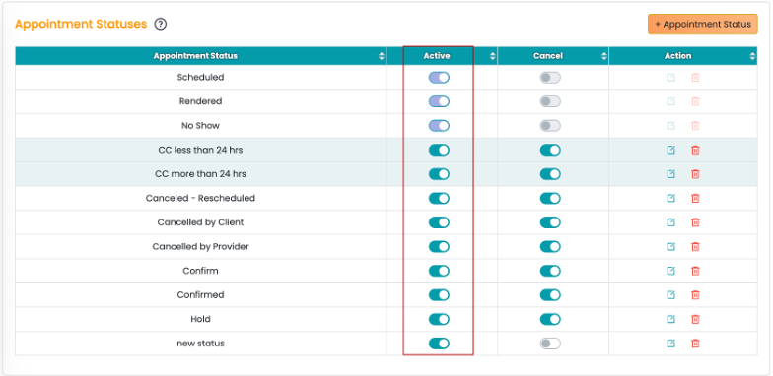The height and width of the screenshot is (376, 773).
Task: Enable Cancel for Rendered
Action: [550, 101]
